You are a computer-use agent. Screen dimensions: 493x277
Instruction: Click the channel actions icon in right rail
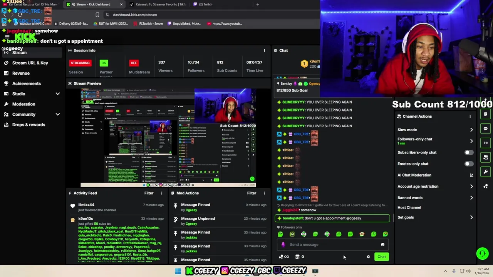pos(486,157)
